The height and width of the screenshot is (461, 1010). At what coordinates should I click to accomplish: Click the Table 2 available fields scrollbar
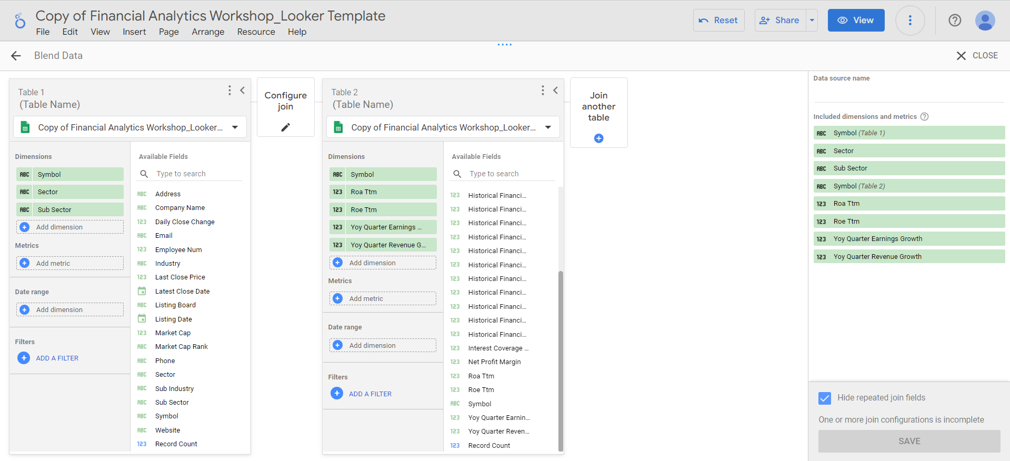561,360
